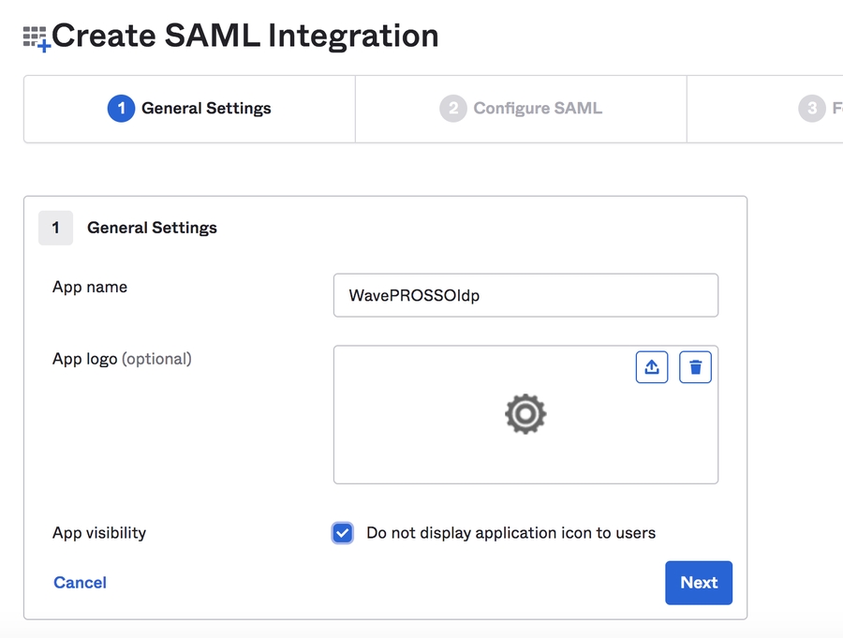Viewport: 843px width, 638px height.
Task: Click the app grid icon beside title
Action: pyautogui.click(x=37, y=38)
